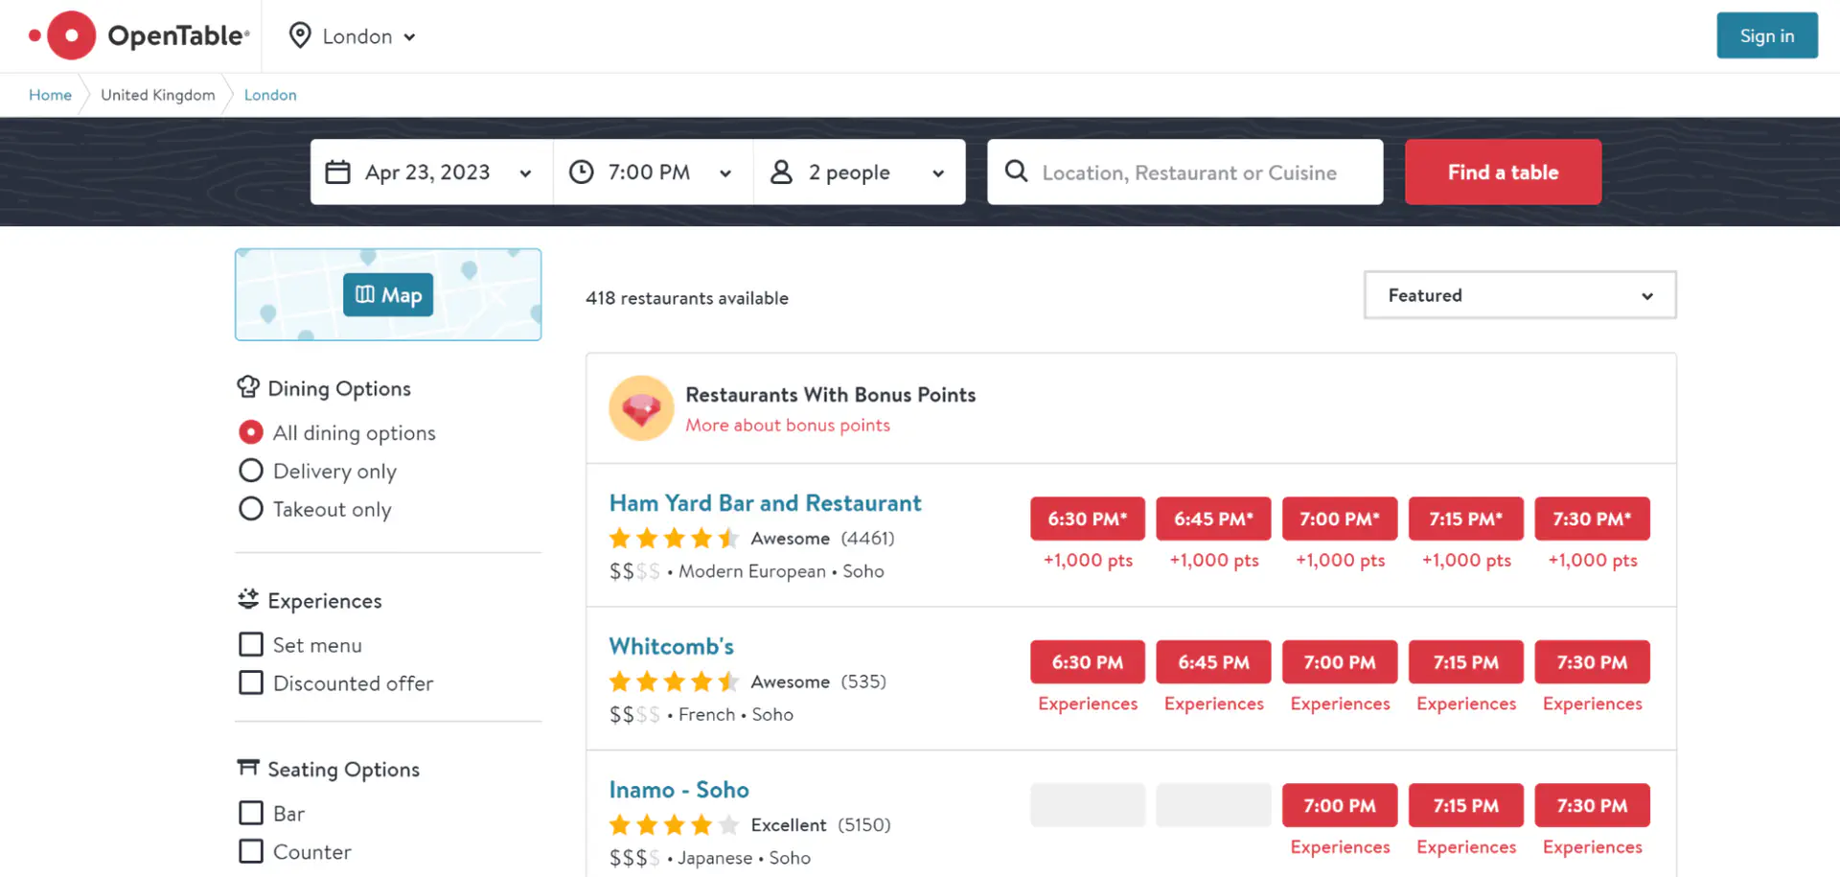Image resolution: width=1840 pixels, height=877 pixels.
Task: Click the person icon in party size
Action: pos(781,173)
